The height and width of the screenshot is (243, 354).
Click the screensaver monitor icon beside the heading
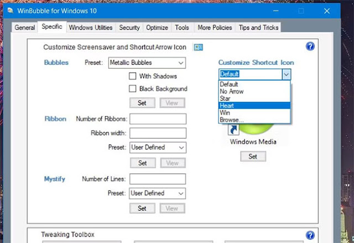pyautogui.click(x=198, y=47)
